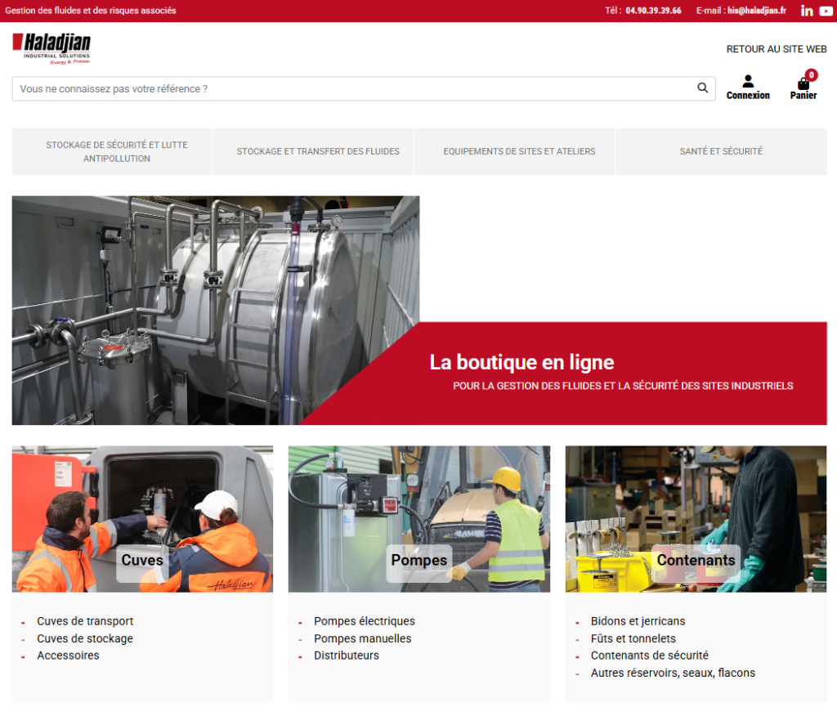Image resolution: width=837 pixels, height=707 pixels.
Task: Select Pompes électriques link
Action: 365,621
